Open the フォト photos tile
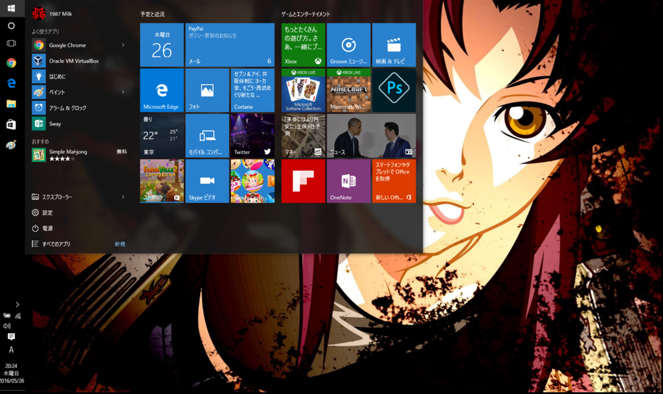The width and height of the screenshot is (663, 394). 207,91
